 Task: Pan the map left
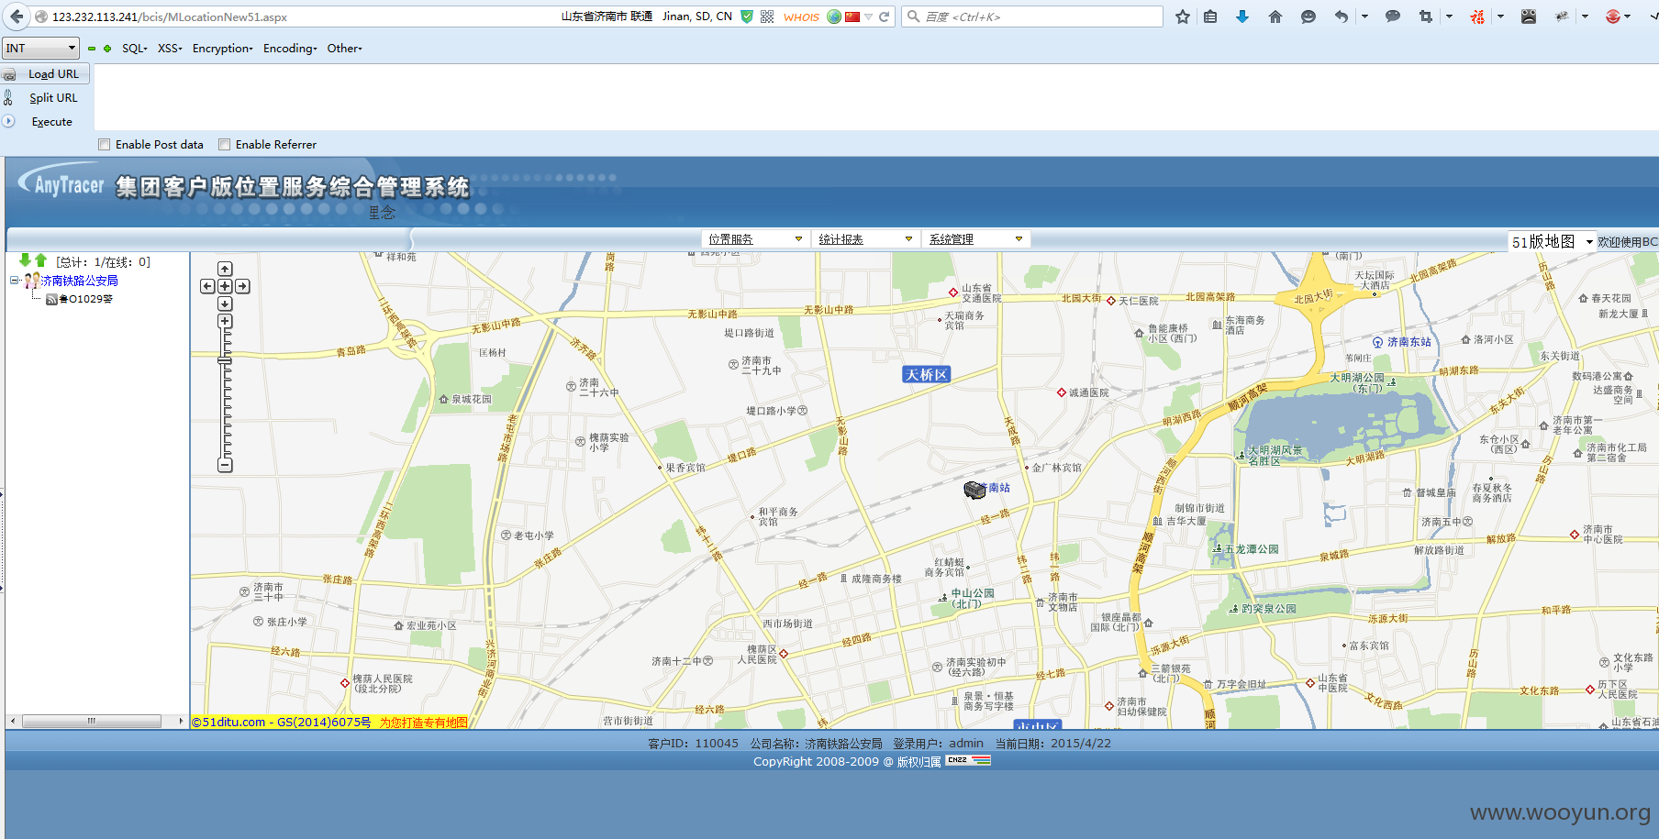207,286
